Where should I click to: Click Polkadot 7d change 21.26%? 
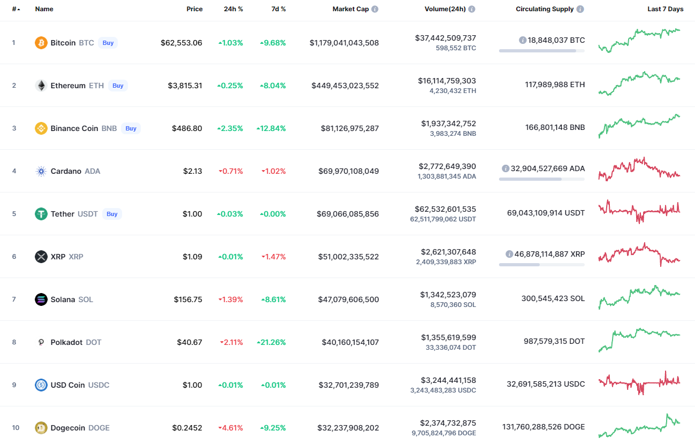point(271,342)
